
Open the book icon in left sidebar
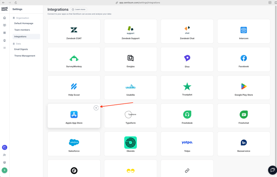4,25
